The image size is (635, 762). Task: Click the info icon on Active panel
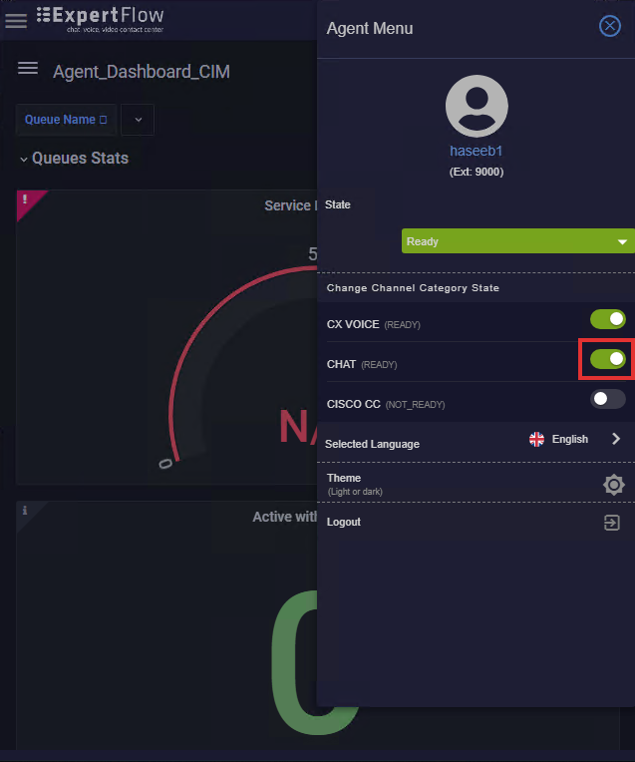point(24,511)
